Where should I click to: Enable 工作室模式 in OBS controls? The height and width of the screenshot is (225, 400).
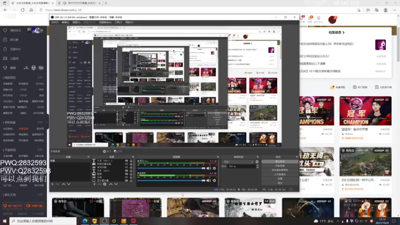pos(280,174)
